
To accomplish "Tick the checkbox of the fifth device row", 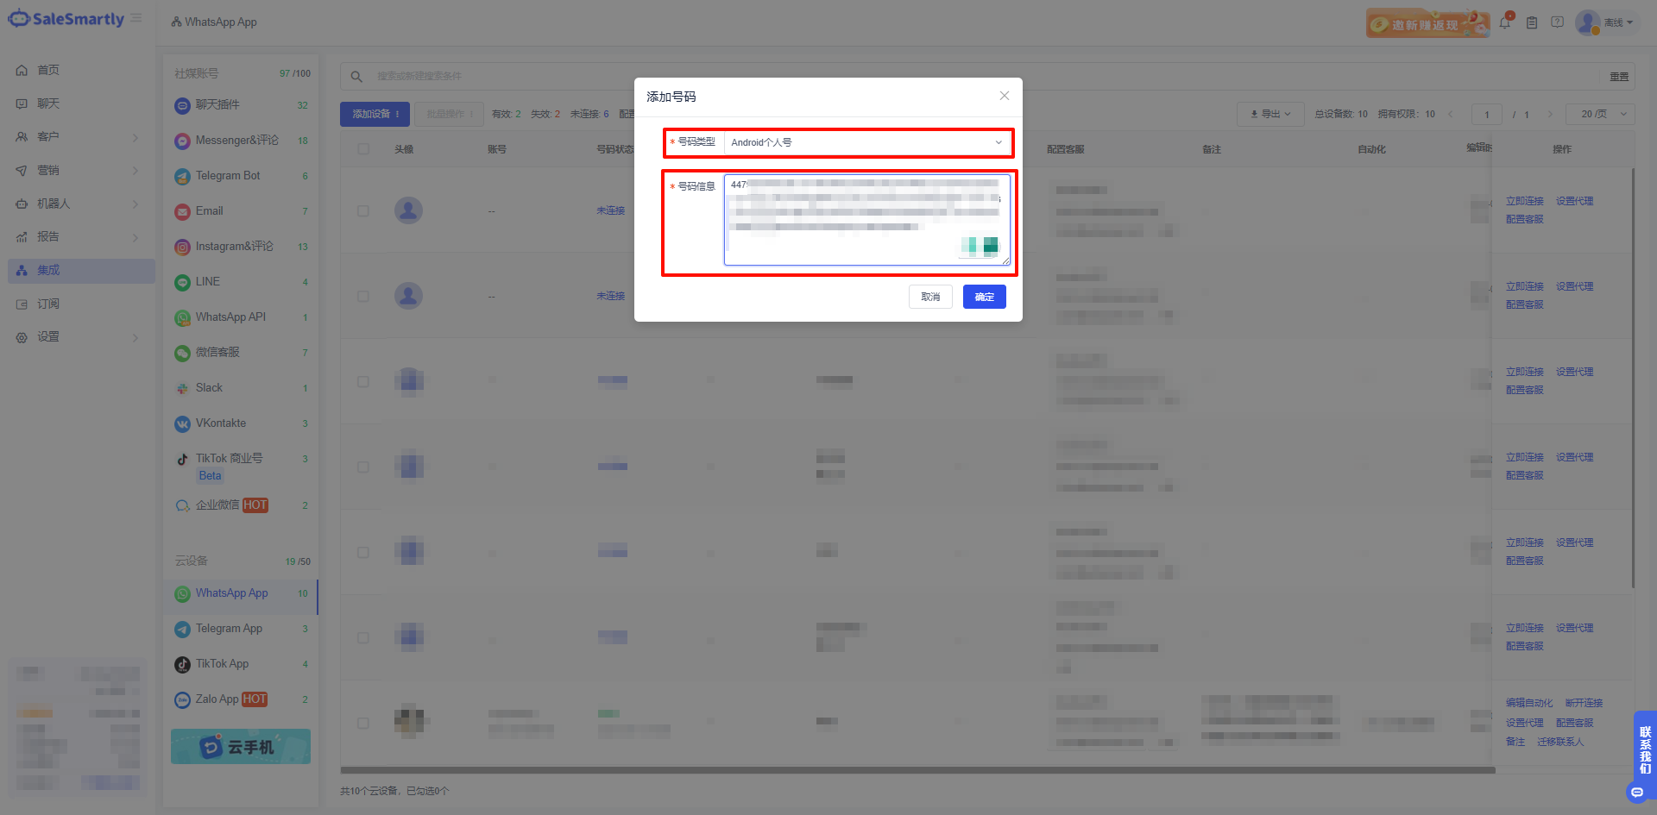I will (x=363, y=552).
